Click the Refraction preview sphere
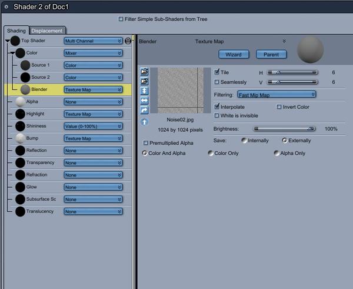Screen dimensions: 353x289 [x=20, y=175]
